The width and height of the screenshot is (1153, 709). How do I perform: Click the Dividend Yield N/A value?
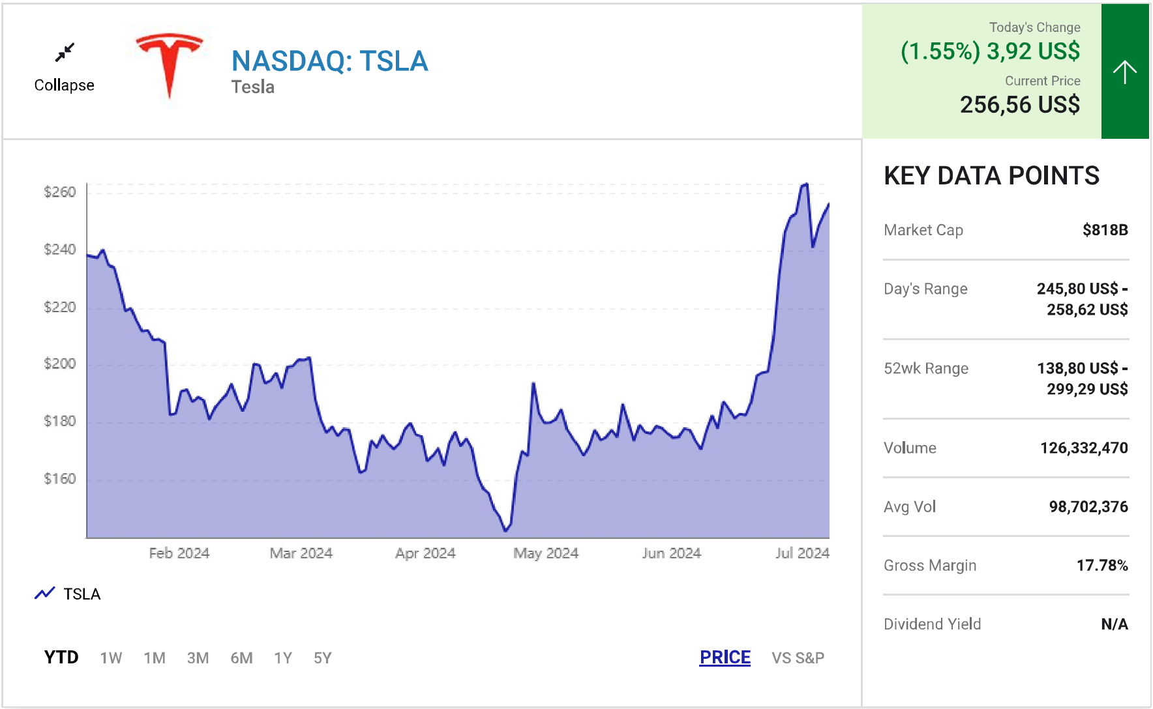point(1115,624)
